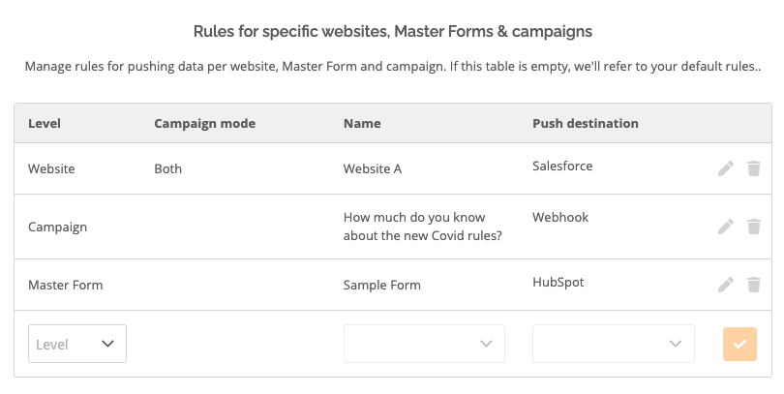
Task: Edit the Website A rule
Action: tap(726, 168)
